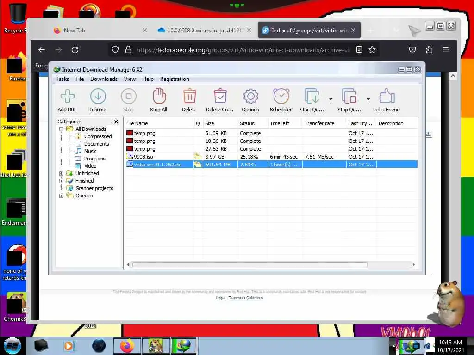Select temp.png with size 27.63 KB
474x355 pixels.
tap(271, 149)
